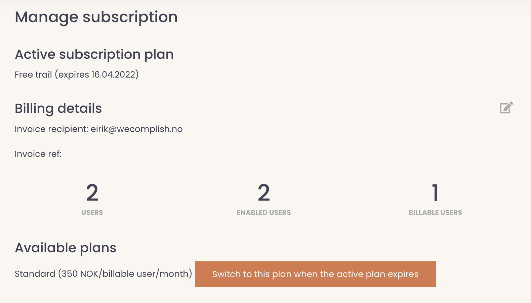Click the Standard plan name

(35, 274)
